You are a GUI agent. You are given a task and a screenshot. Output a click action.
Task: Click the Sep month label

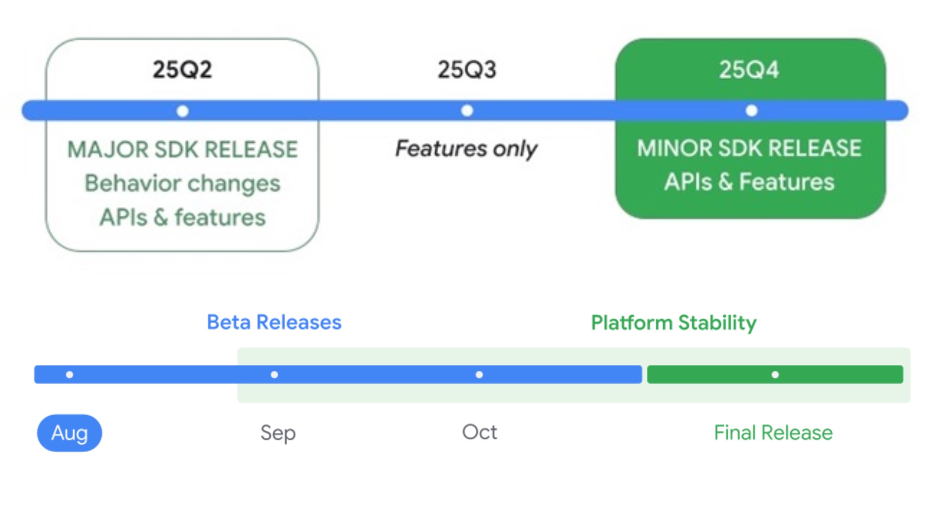tap(278, 433)
